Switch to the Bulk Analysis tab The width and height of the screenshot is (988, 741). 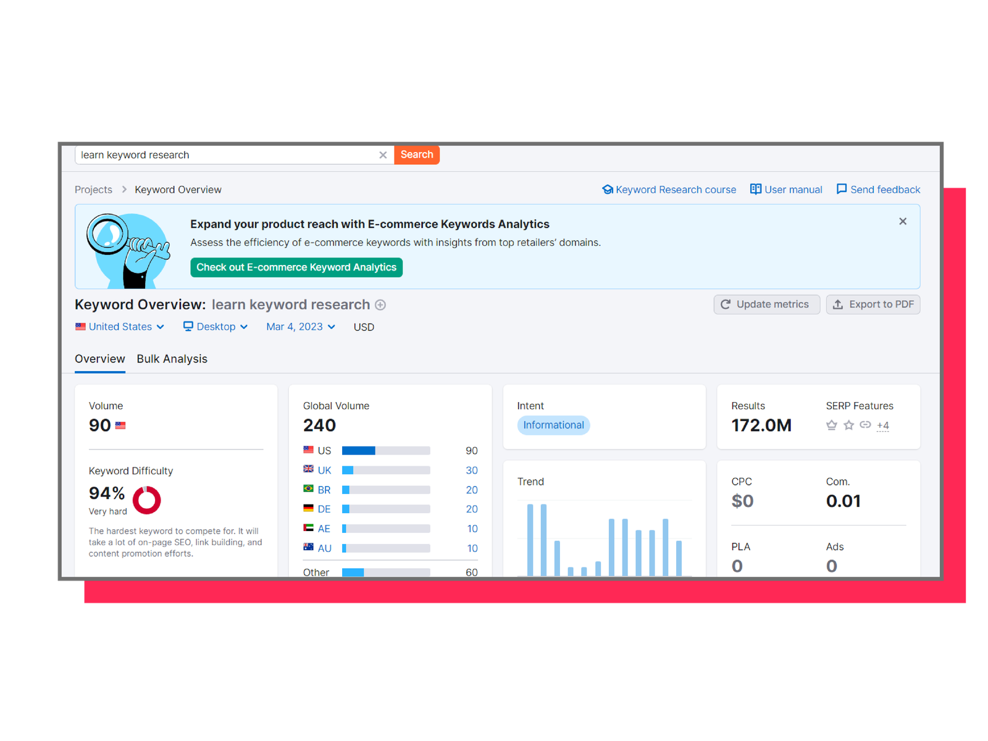click(x=172, y=359)
